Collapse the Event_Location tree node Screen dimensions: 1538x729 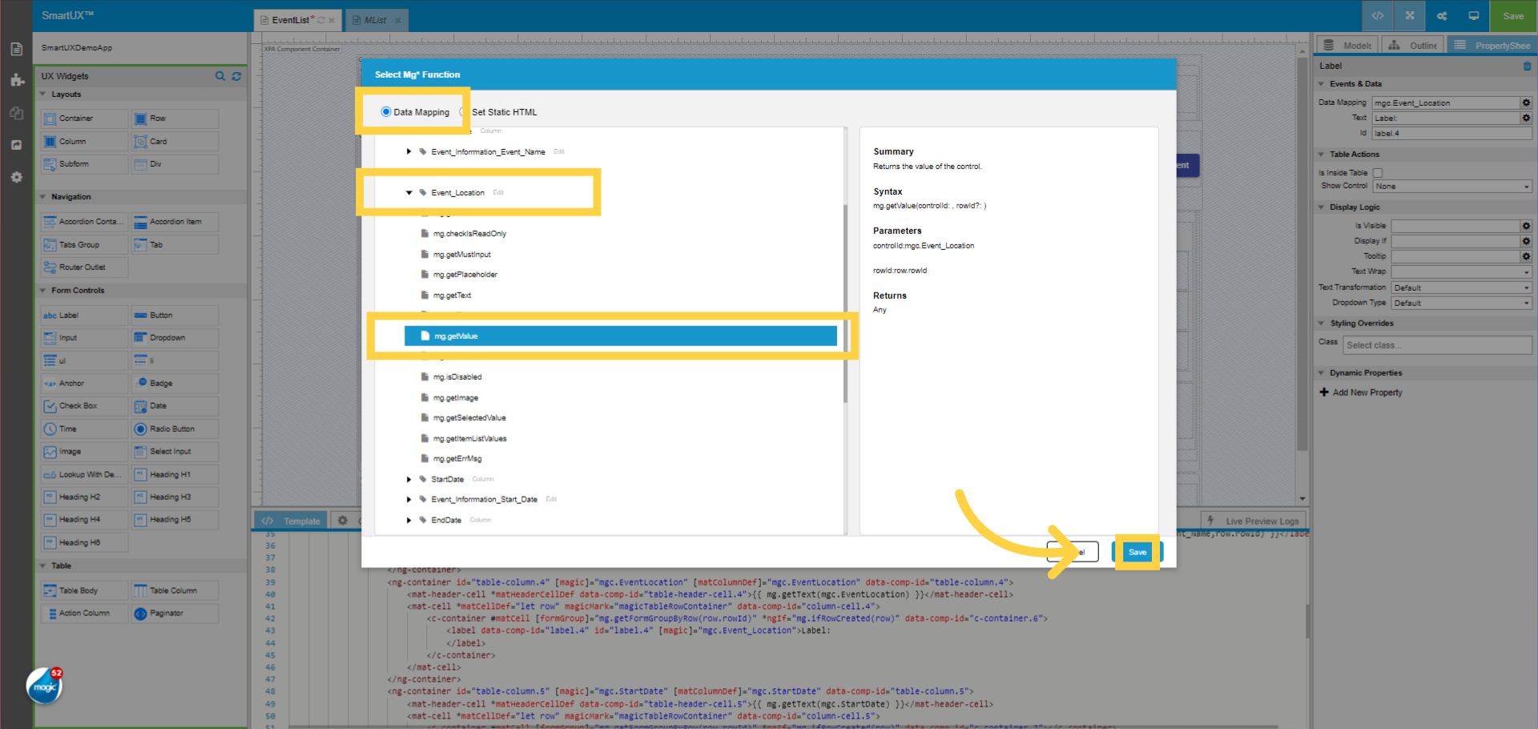coord(409,192)
